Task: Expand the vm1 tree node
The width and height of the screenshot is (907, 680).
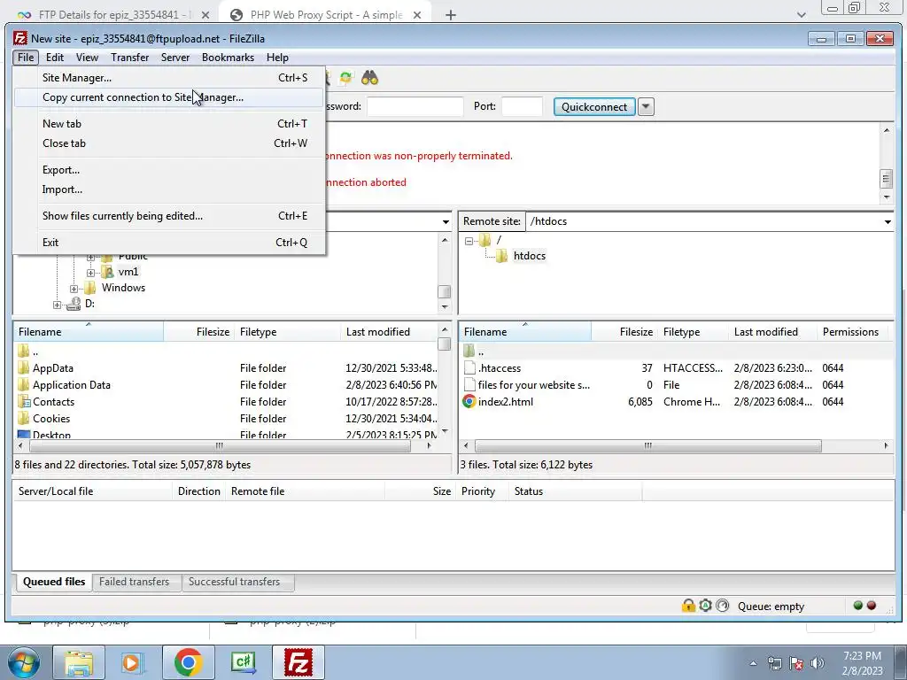Action: (91, 273)
